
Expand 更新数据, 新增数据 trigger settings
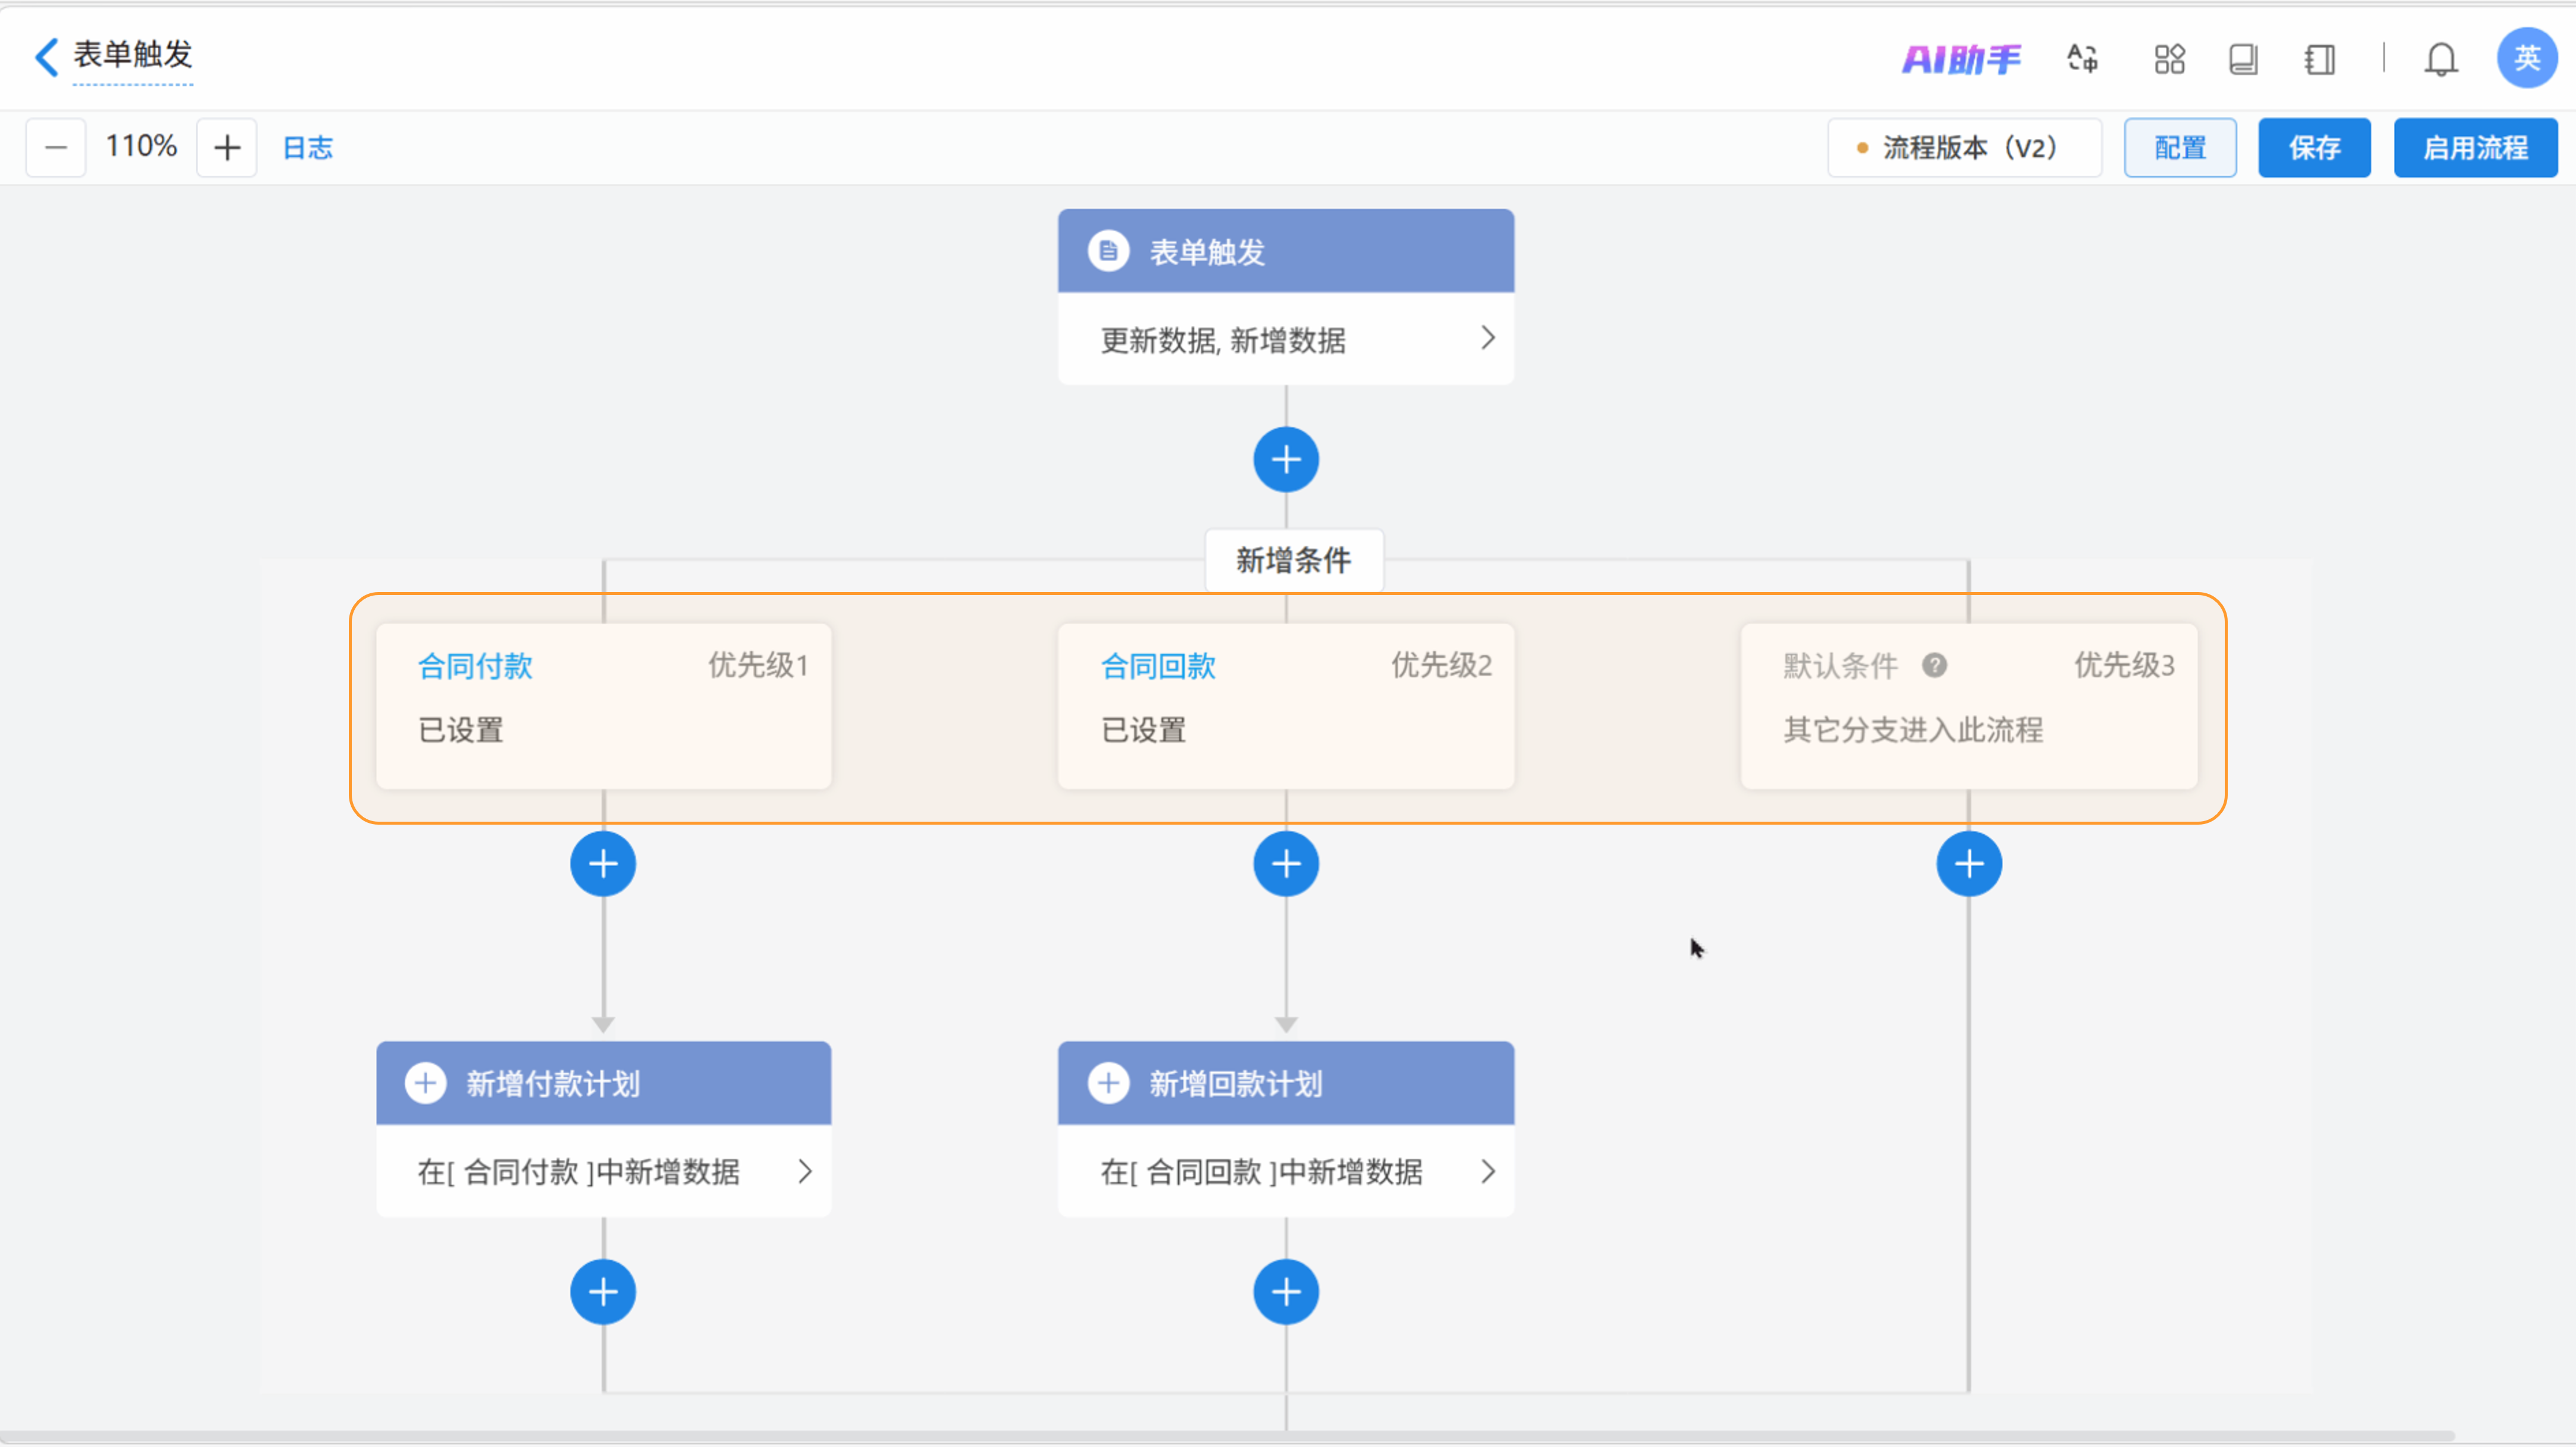point(1487,339)
